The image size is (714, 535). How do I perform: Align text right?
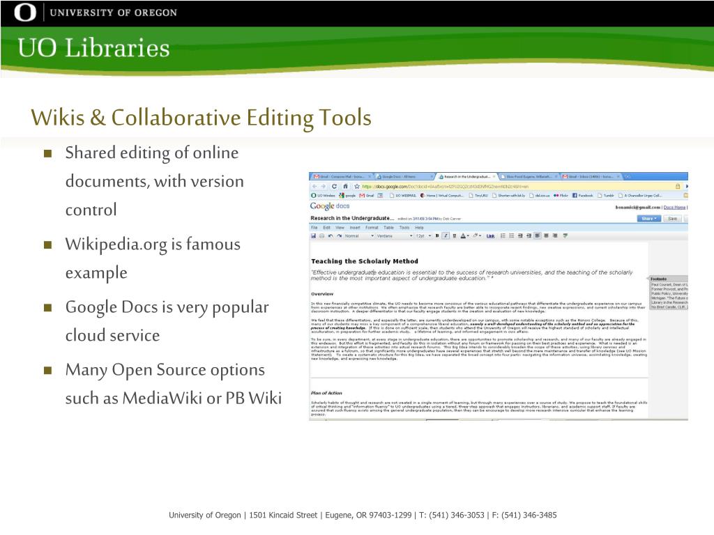(x=555, y=235)
